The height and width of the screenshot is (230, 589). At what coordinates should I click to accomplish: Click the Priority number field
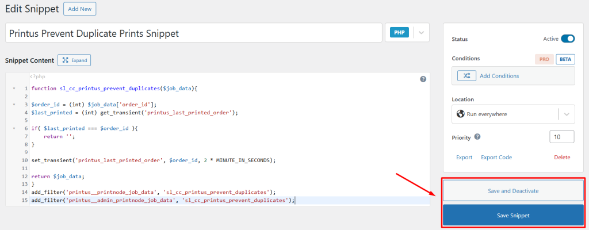561,137
